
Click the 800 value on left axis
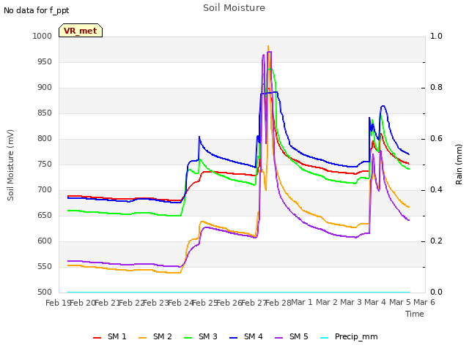pos(45,139)
